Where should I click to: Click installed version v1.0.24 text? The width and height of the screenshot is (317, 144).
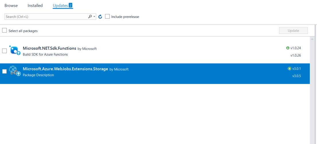tap(296, 48)
